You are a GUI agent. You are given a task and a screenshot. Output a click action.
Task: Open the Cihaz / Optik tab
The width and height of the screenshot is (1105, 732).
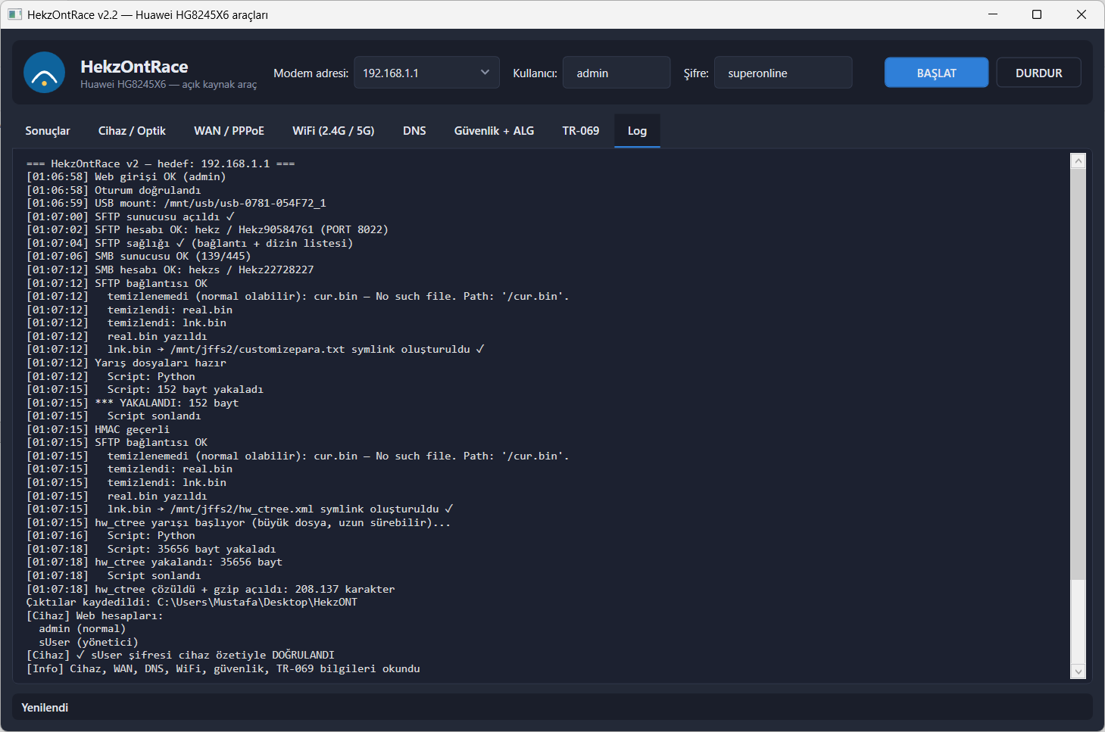[132, 131]
